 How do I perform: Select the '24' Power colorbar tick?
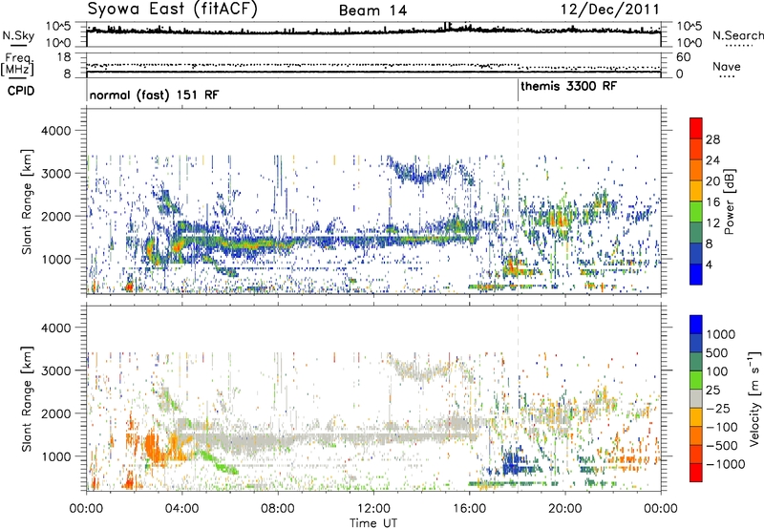712,160
